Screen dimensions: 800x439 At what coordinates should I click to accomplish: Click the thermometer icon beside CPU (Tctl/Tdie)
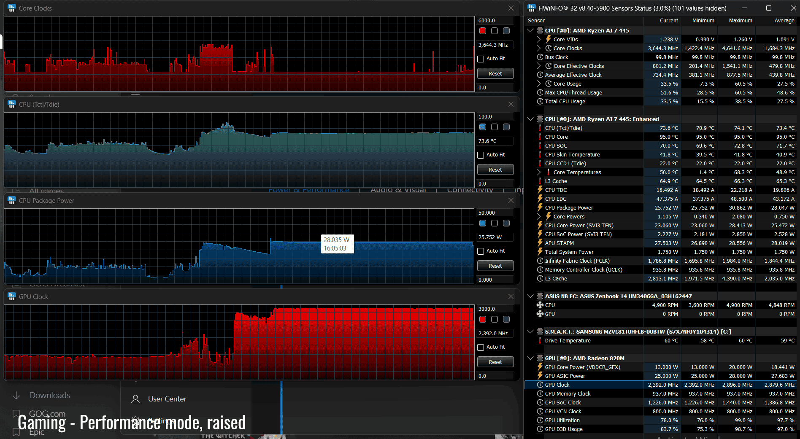pos(540,128)
